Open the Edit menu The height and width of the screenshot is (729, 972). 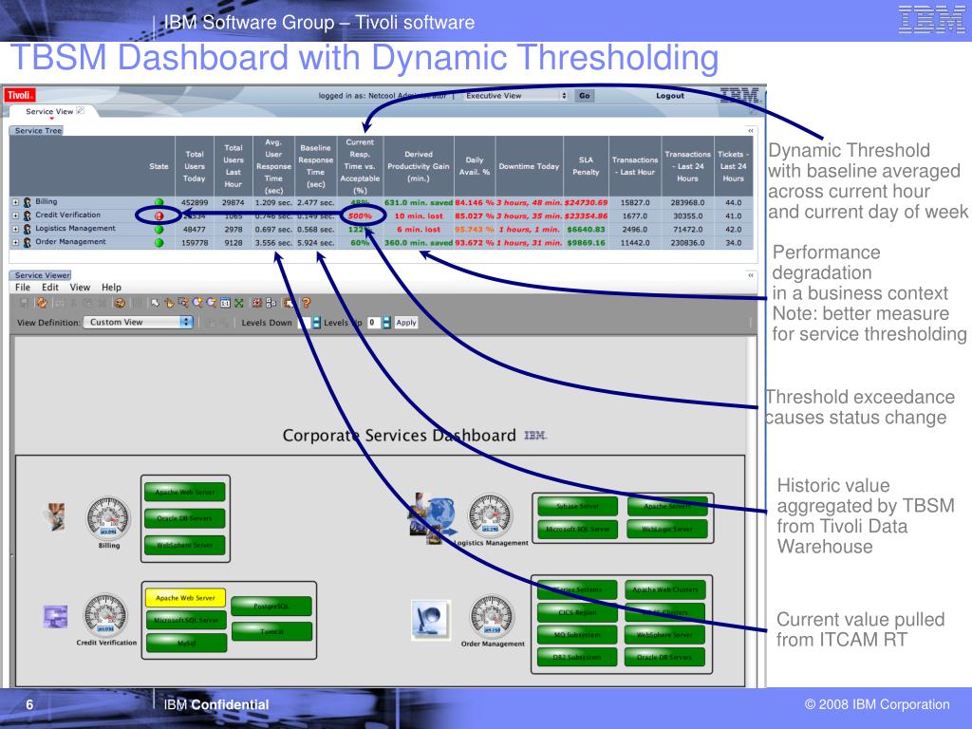tap(50, 287)
